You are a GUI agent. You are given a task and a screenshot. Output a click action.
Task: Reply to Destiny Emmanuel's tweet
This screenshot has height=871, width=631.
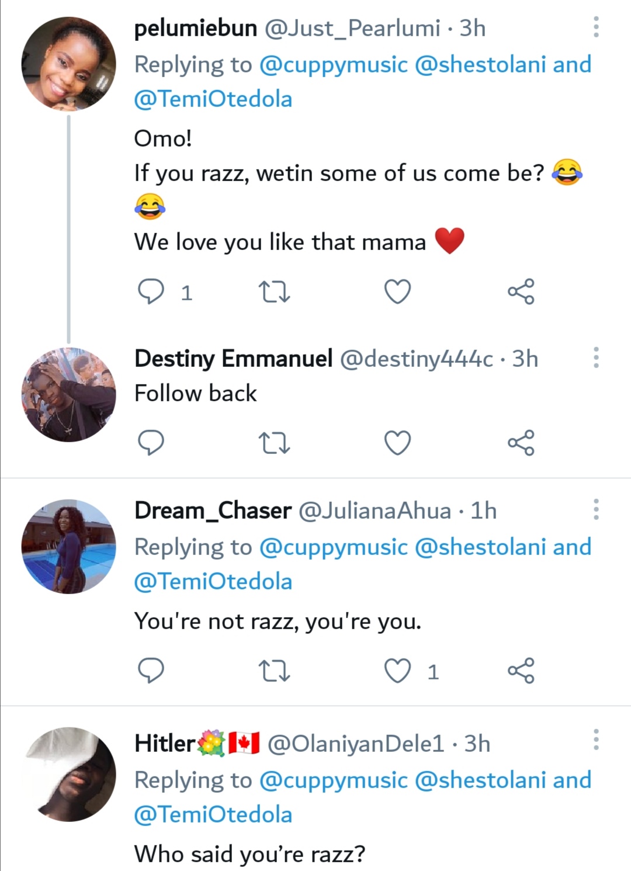coord(151,442)
